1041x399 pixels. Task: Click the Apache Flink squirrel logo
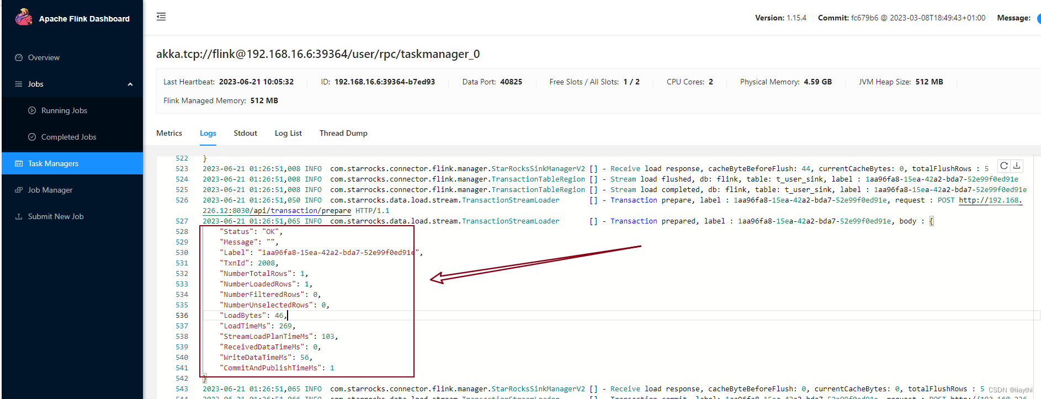[24, 17]
